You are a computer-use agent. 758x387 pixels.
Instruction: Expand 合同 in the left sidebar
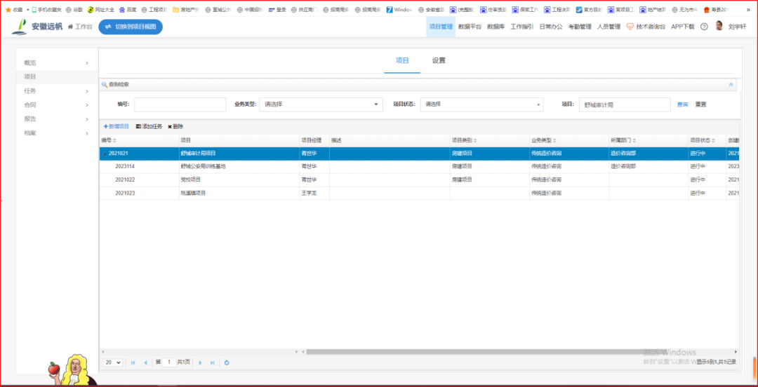coord(56,105)
